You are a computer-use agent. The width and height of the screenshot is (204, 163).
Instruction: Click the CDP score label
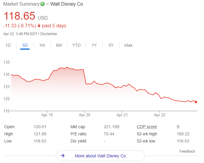[x=147, y=127]
